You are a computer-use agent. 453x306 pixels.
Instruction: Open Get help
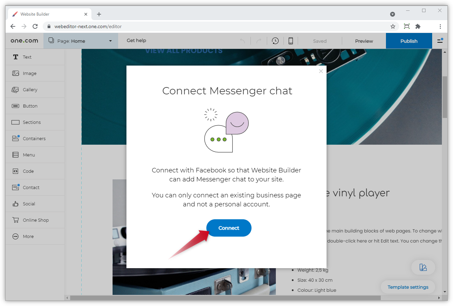136,40
